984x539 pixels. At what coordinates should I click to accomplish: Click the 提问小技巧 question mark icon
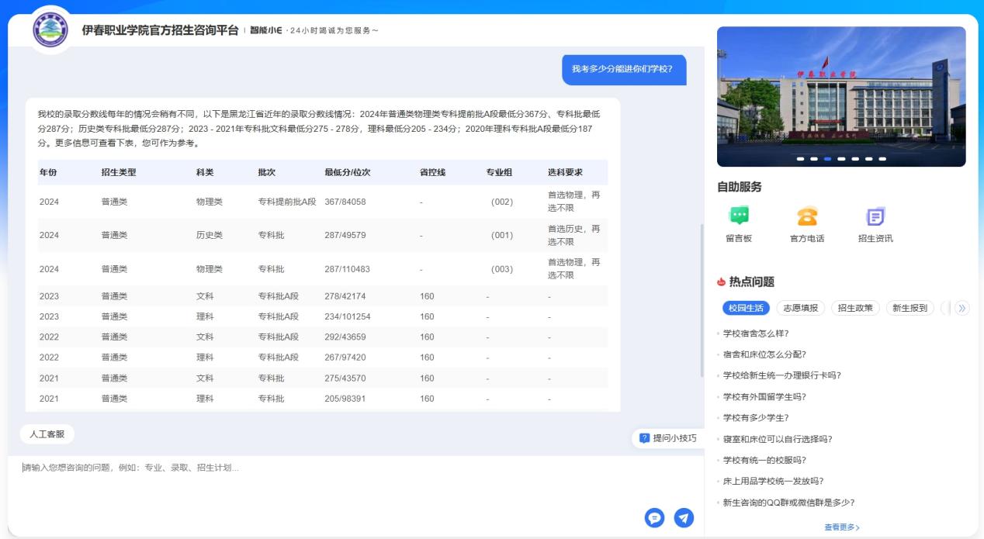[x=644, y=438]
